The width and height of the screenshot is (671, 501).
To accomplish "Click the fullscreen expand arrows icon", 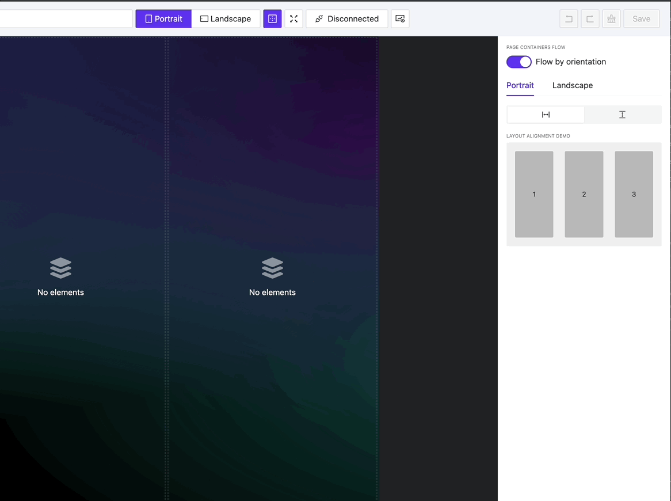I will coord(293,19).
